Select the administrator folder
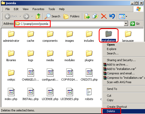145x114 pixels. (x=11, y=37)
